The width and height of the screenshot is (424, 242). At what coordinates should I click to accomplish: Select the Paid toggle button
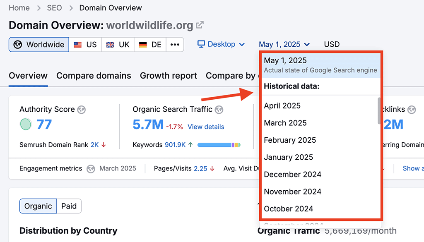[x=69, y=206]
